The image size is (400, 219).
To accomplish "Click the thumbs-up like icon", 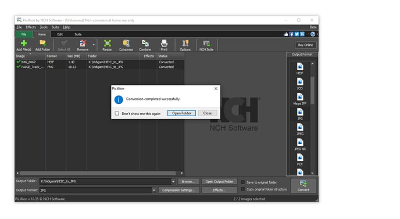I will point(285,34).
